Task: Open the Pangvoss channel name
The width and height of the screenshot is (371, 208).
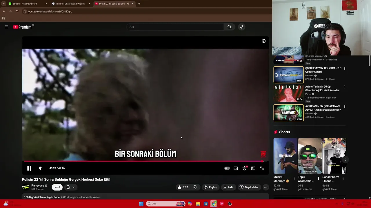Action: 38,185
